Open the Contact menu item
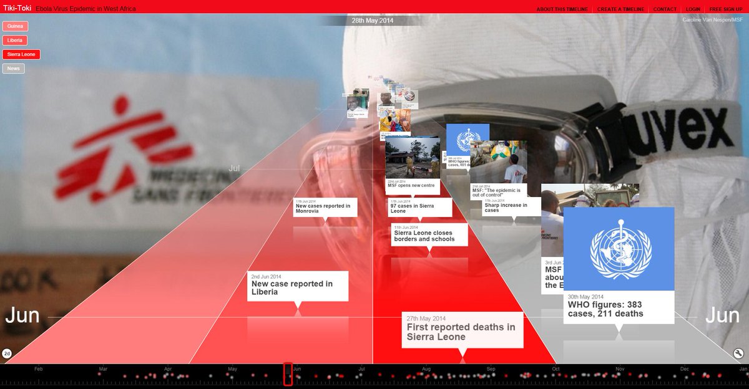 coord(665,9)
